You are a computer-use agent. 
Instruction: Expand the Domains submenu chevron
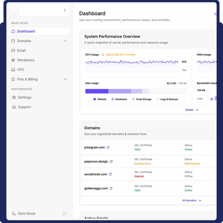coord(65,41)
